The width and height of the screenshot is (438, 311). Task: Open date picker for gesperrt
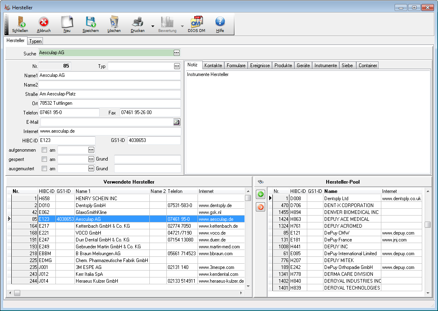[x=91, y=159]
